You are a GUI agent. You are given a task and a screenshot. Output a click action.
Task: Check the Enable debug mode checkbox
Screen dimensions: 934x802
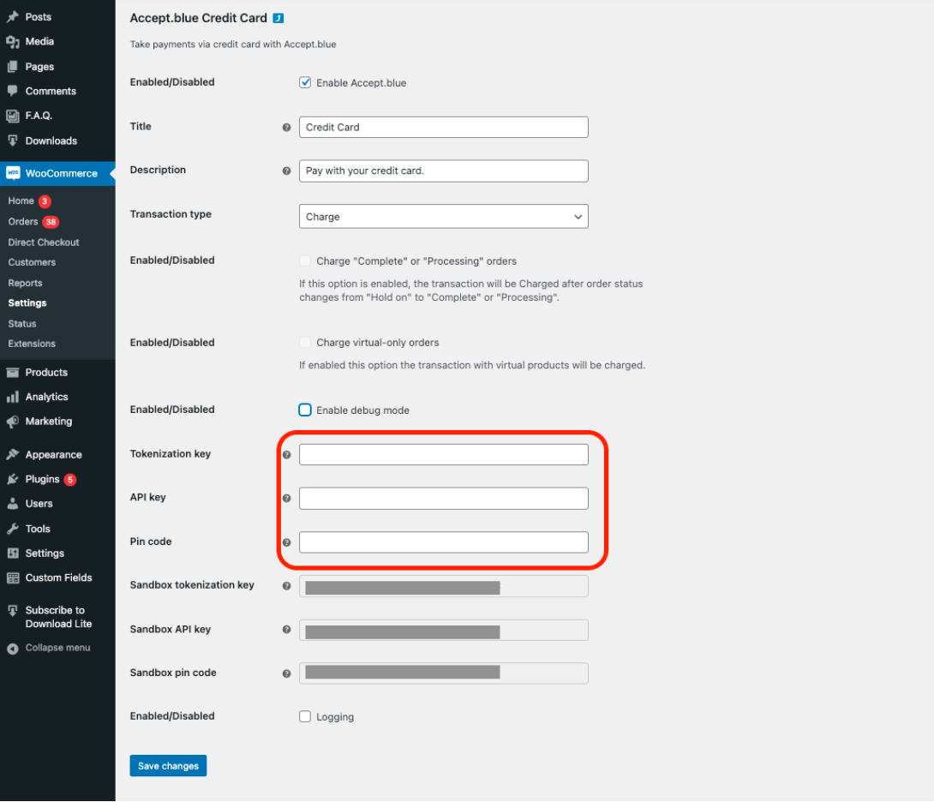[x=305, y=410]
